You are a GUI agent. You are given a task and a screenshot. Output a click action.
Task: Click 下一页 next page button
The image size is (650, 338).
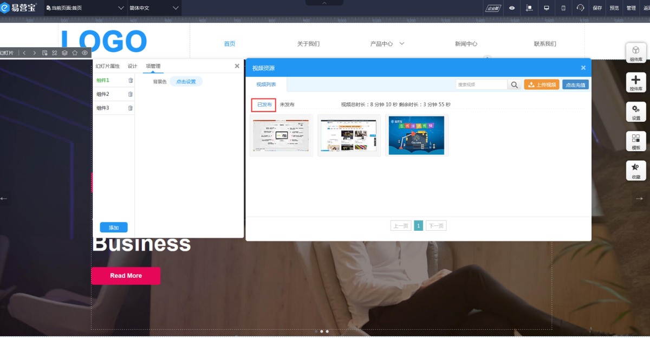click(436, 226)
